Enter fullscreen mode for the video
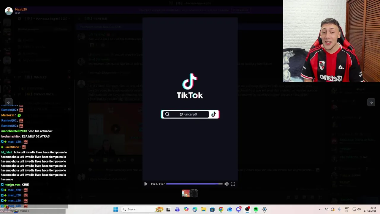This screenshot has height=214, width=380. click(x=233, y=184)
